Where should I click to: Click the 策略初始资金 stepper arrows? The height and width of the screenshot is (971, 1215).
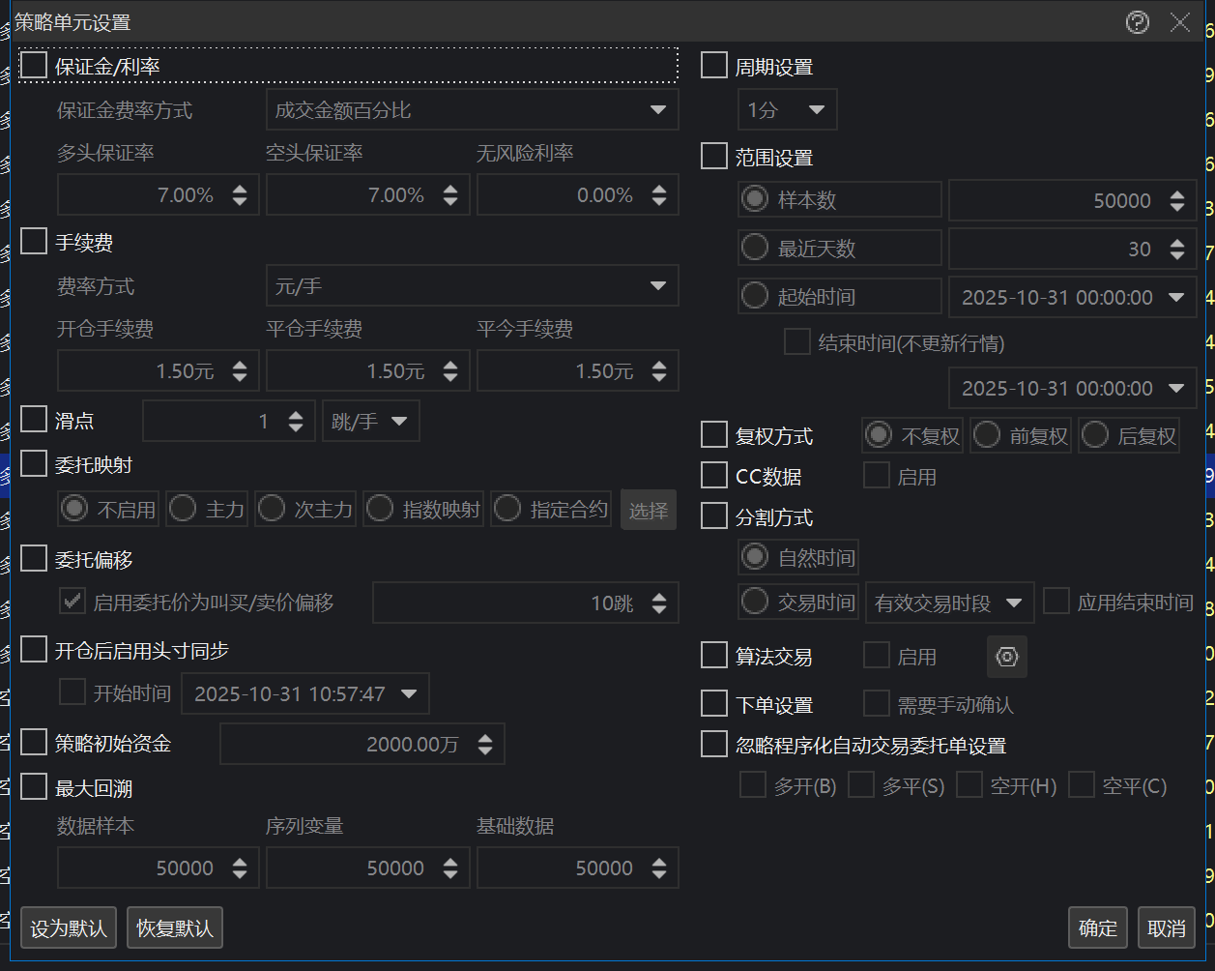click(x=485, y=745)
